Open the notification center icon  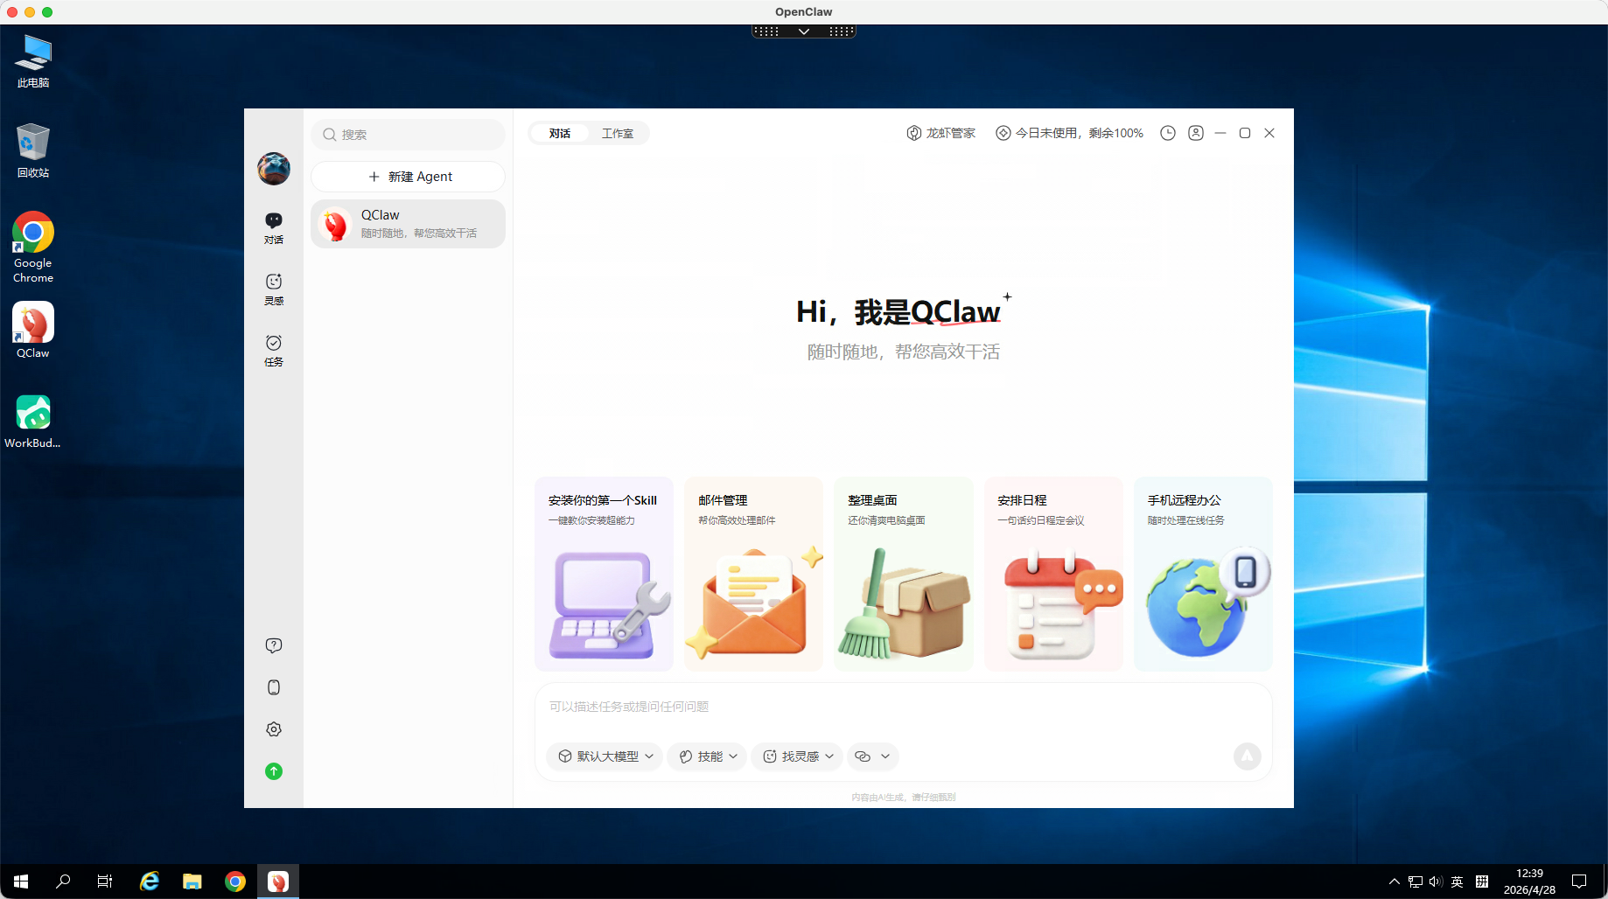click(1579, 882)
